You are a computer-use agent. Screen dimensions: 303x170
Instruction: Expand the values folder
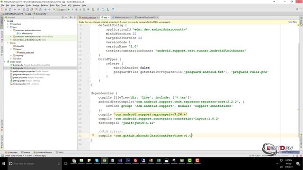11,59
